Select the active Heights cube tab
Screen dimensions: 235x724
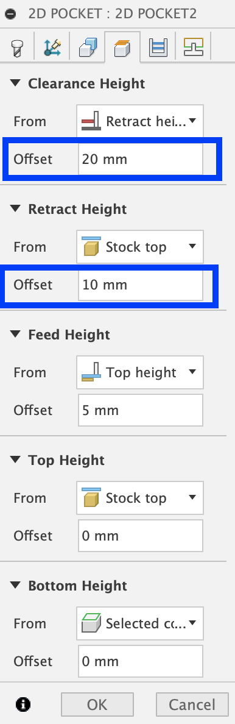coord(122,47)
